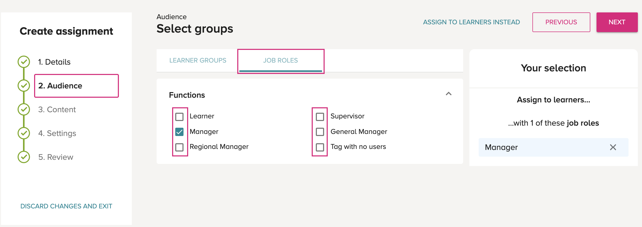The height and width of the screenshot is (227, 642).
Task: Click the Supervisor label text
Action: point(347,116)
